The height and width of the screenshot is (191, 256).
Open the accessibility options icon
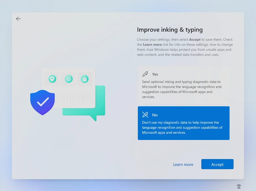click(239, 186)
